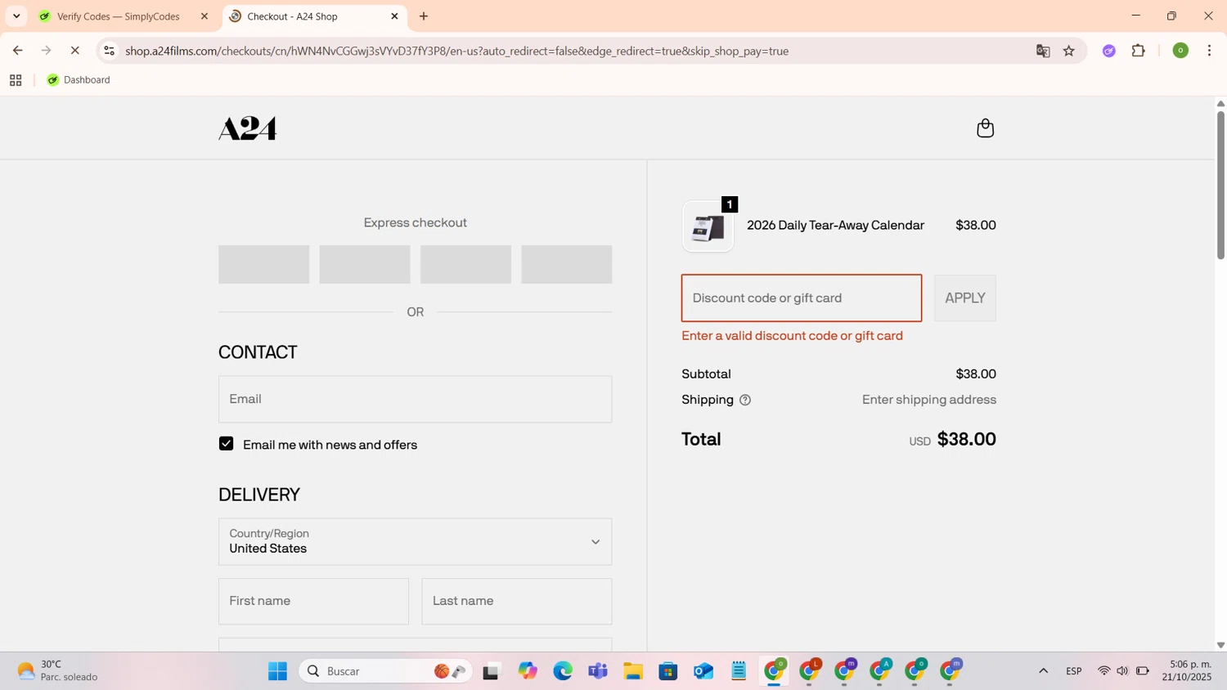Close the Verify Codes SimplyCodes tab
The height and width of the screenshot is (690, 1227).
[x=204, y=16]
